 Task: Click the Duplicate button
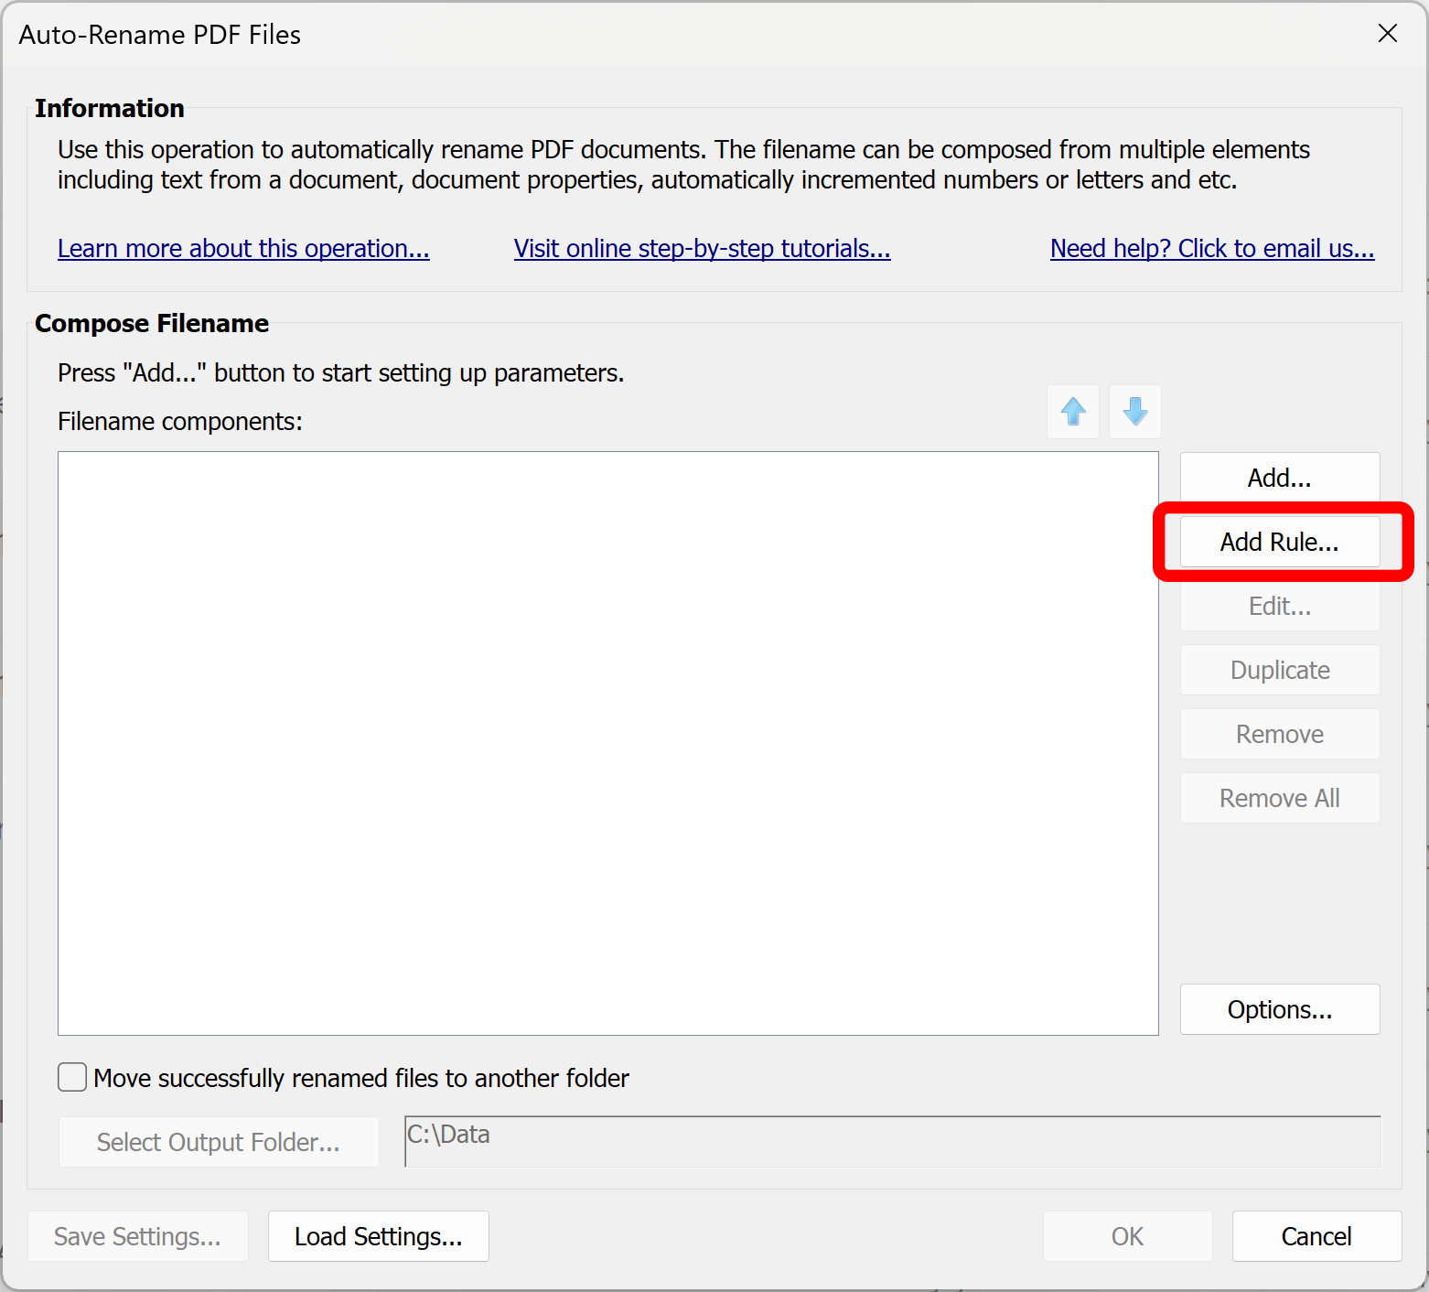pyautogui.click(x=1279, y=670)
